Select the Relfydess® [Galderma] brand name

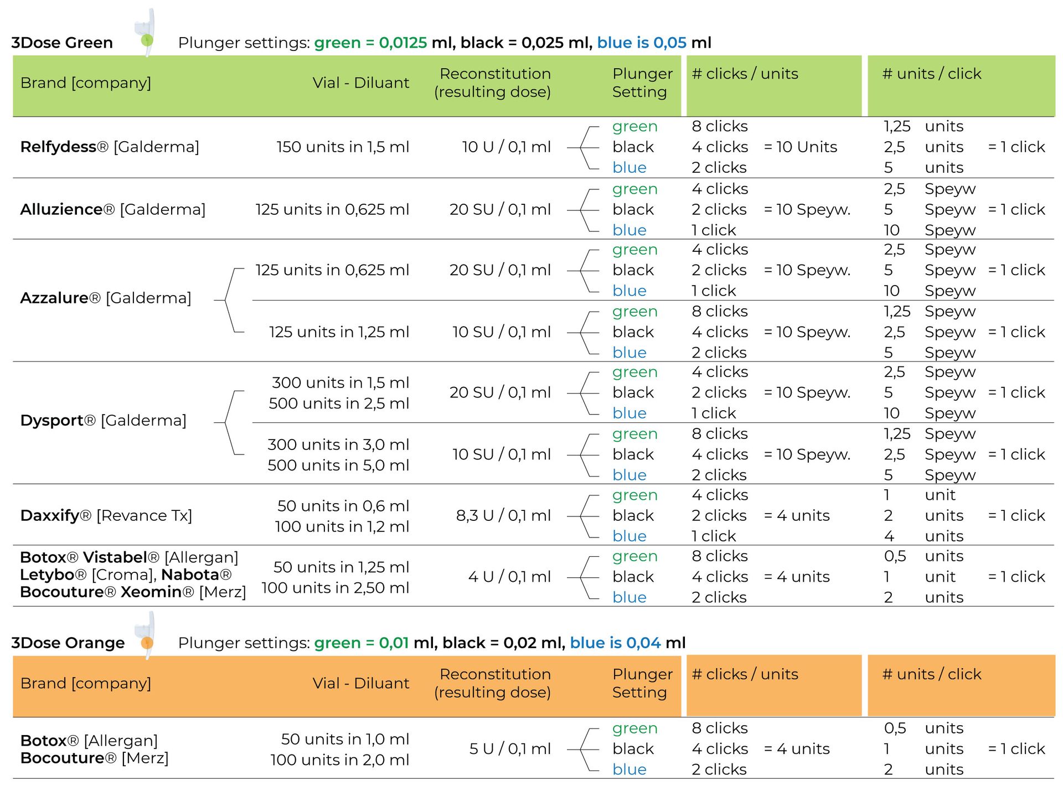coord(110,147)
